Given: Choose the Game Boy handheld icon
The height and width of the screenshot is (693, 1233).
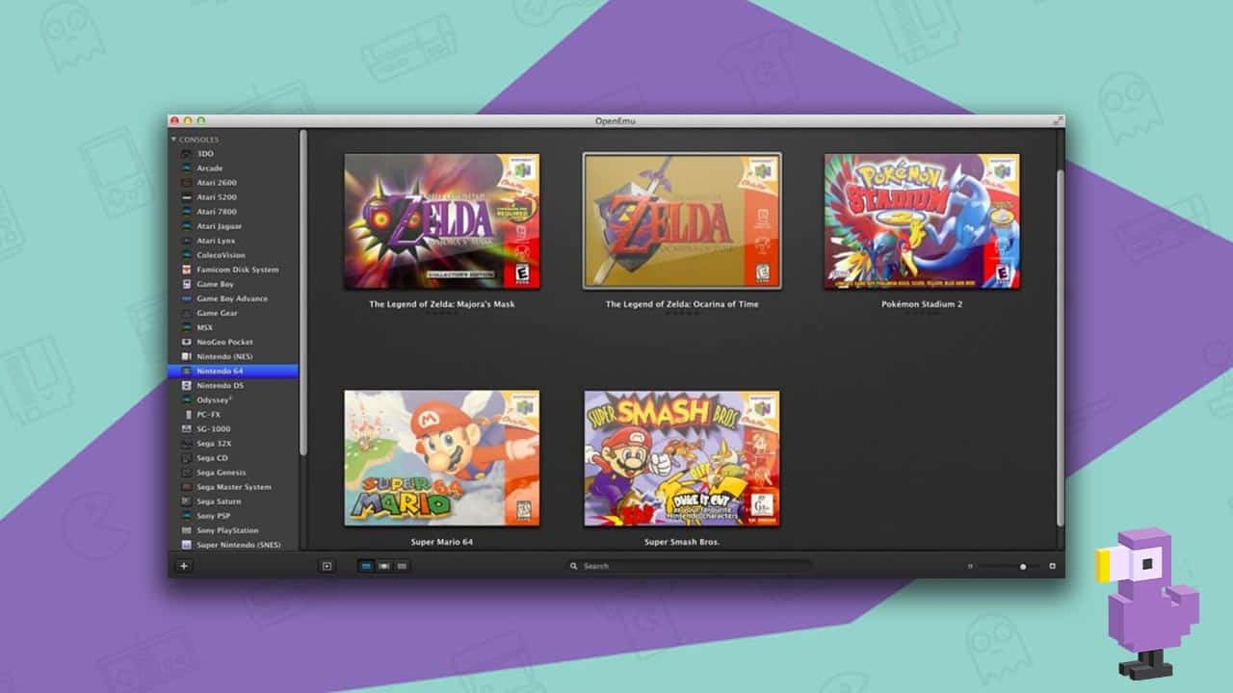Looking at the screenshot, I should [x=187, y=284].
